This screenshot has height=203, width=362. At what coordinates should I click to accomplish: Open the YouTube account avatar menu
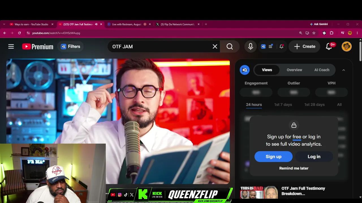pyautogui.click(x=346, y=47)
